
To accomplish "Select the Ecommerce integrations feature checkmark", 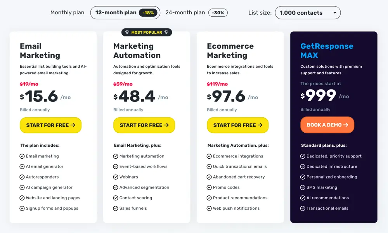I will (x=209, y=156).
